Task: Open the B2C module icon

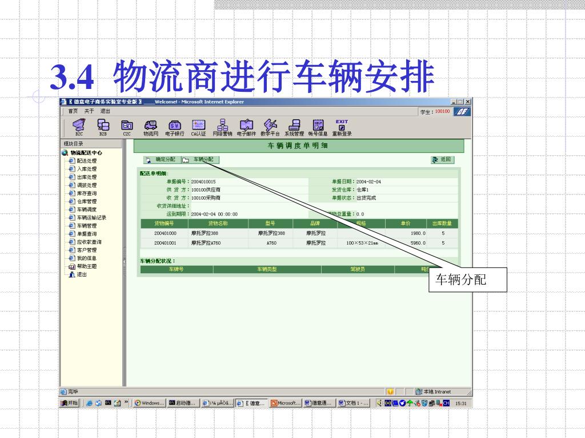Action: click(x=79, y=127)
